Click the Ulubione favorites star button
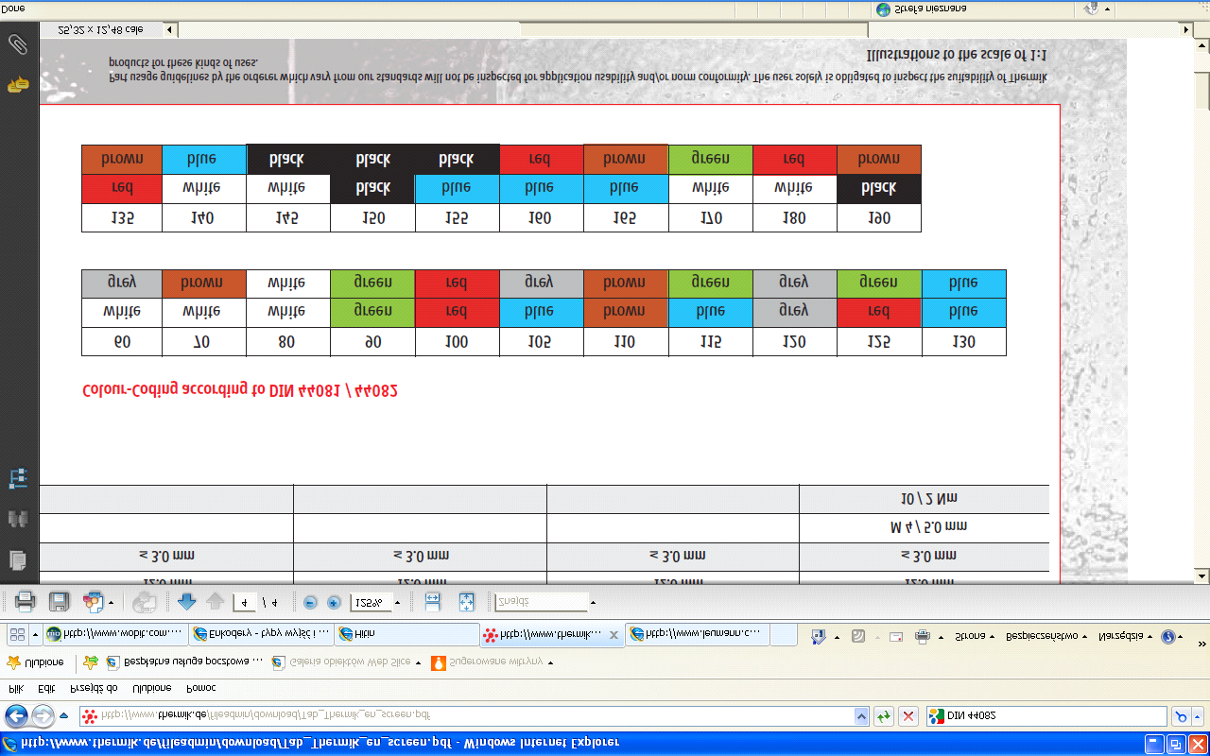 [36, 662]
